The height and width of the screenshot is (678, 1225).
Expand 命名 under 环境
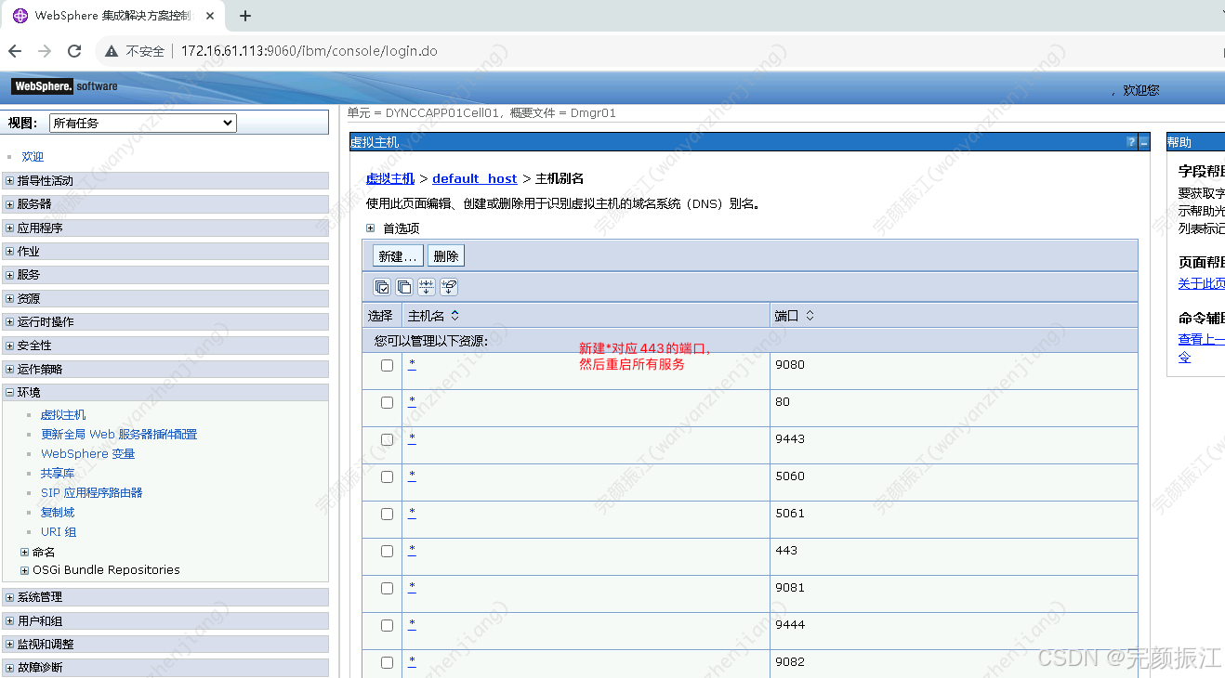[25, 552]
